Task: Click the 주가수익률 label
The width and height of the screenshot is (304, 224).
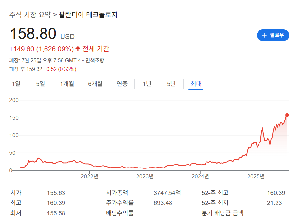Action: pyautogui.click(x=120, y=203)
